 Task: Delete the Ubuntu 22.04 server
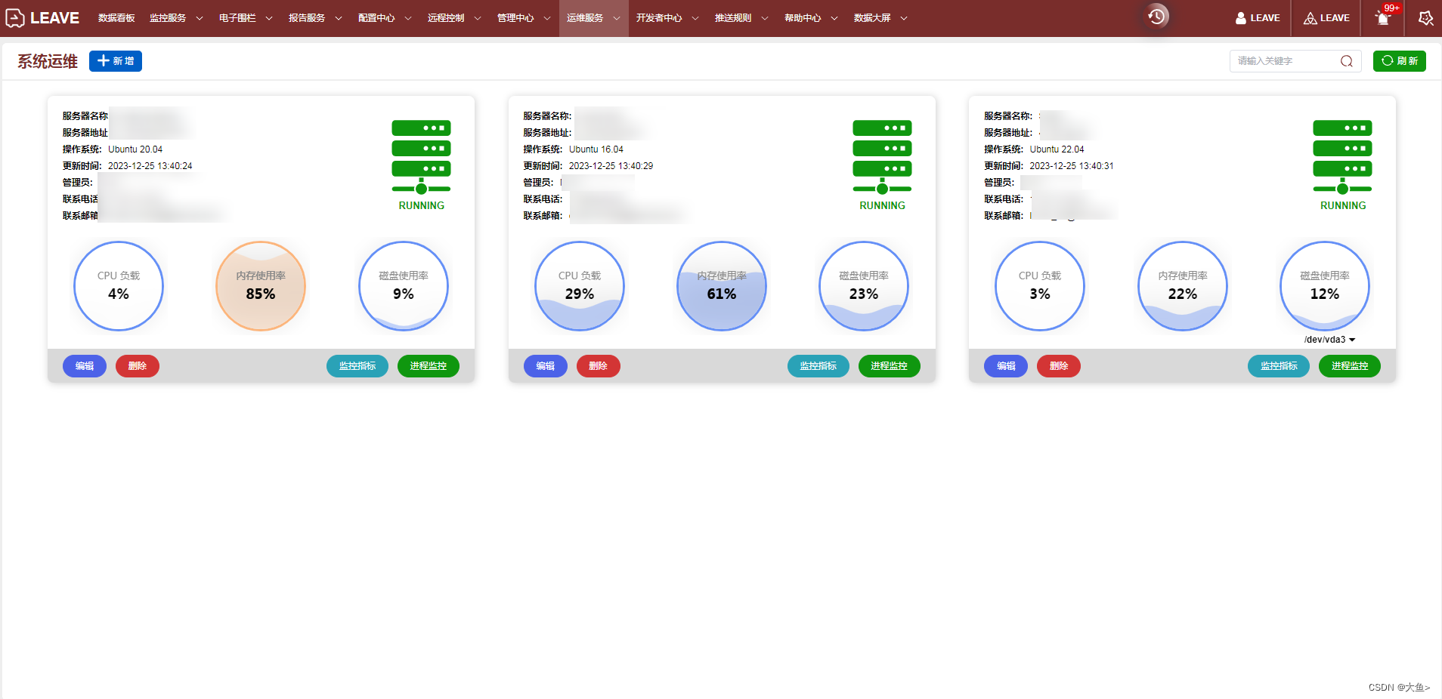click(1059, 366)
